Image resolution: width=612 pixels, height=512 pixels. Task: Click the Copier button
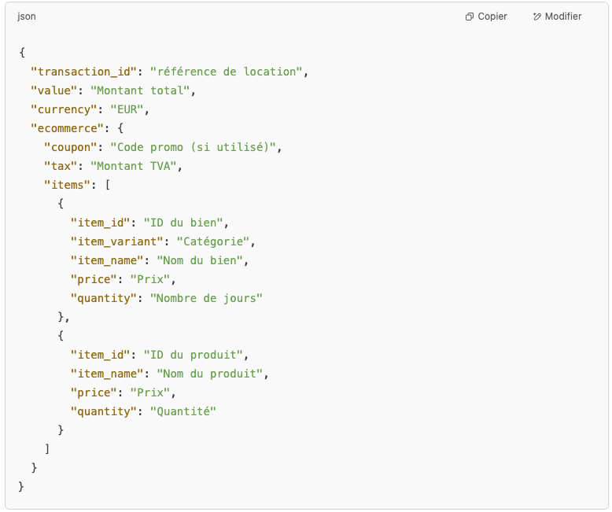point(486,17)
